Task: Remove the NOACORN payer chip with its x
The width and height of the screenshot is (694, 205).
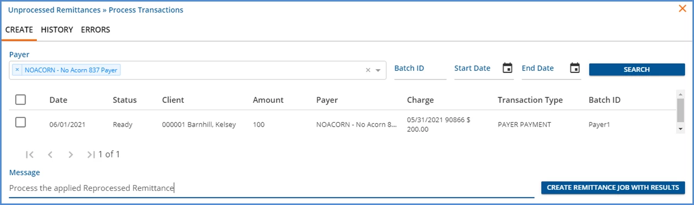Action: click(17, 70)
